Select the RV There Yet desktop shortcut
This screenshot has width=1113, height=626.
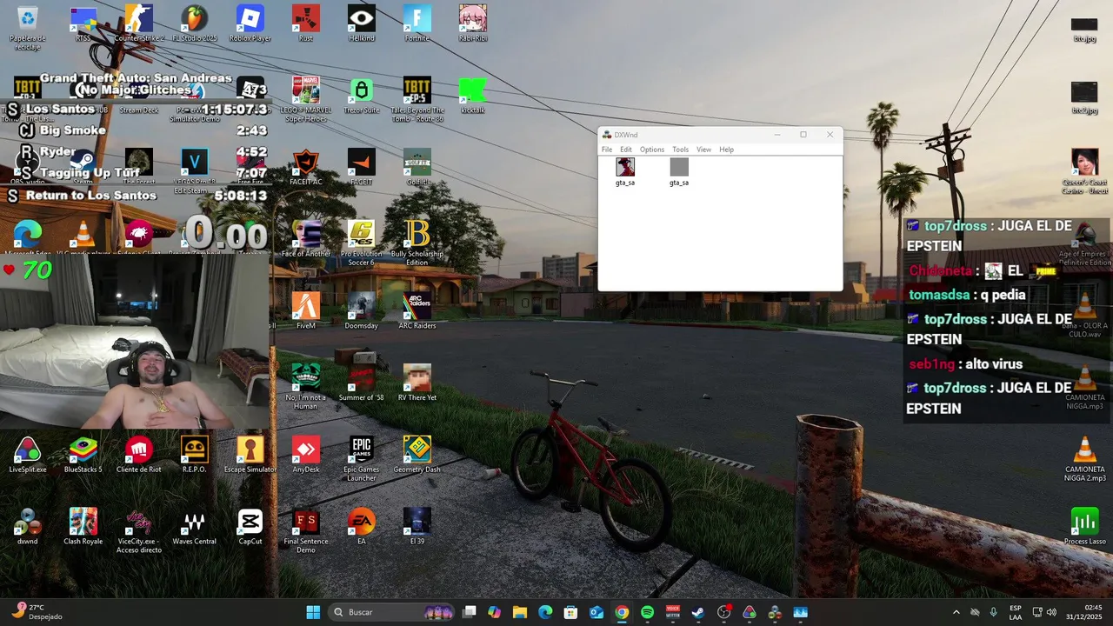pos(417,383)
